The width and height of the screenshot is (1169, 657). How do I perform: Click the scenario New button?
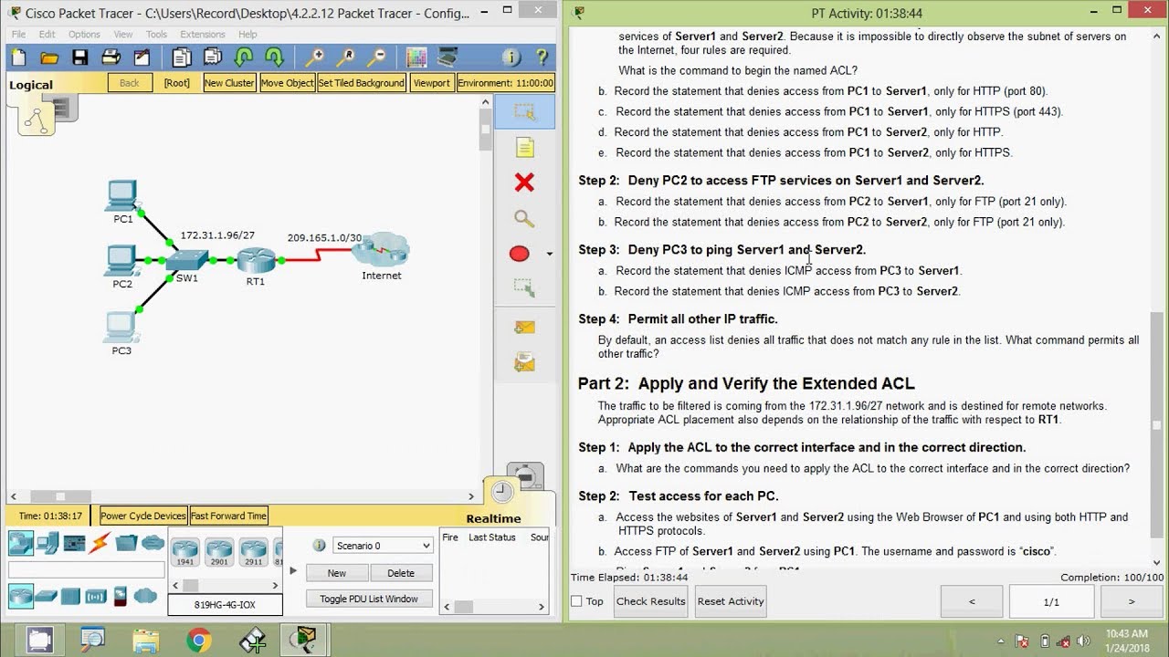coord(337,573)
